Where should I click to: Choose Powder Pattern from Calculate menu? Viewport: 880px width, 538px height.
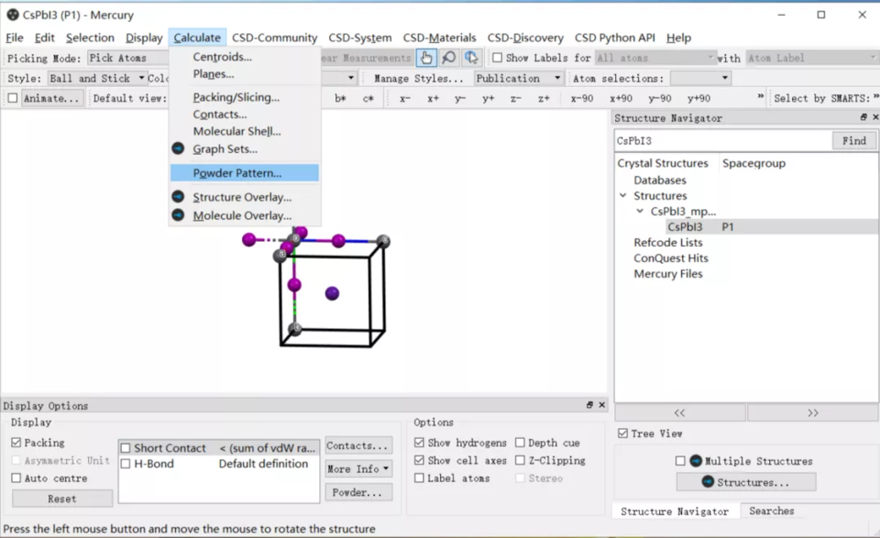point(245,172)
